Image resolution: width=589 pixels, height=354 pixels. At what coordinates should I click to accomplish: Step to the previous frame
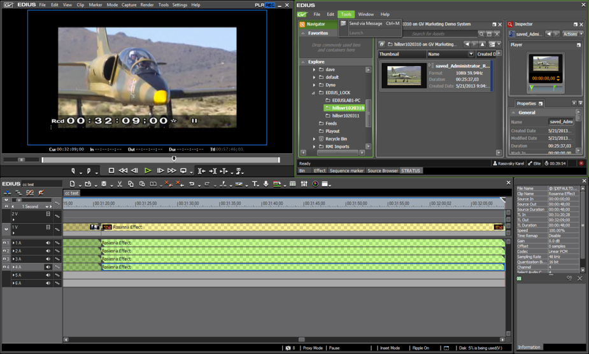(134, 170)
